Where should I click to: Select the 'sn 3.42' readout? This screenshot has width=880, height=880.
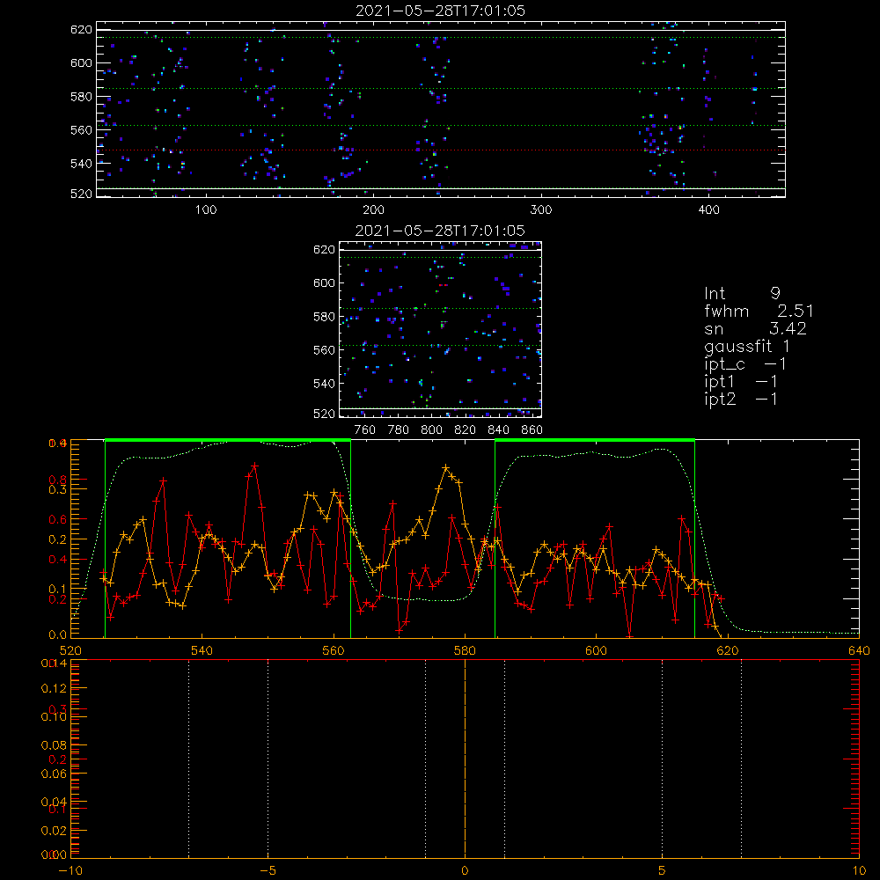755,328
